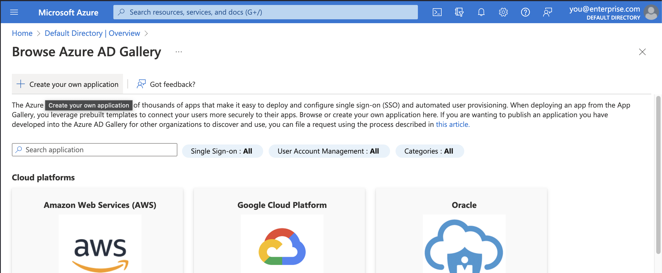Click the search icon inside the application search box
The width and height of the screenshot is (662, 273).
19,149
